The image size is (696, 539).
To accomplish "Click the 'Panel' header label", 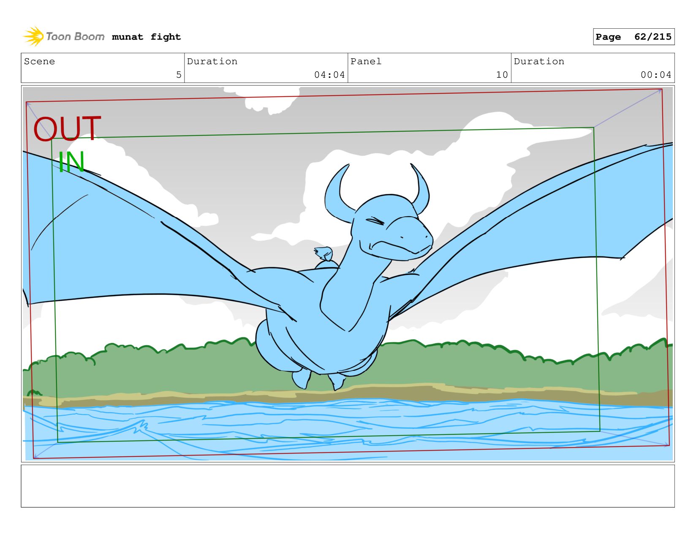I will (366, 61).
